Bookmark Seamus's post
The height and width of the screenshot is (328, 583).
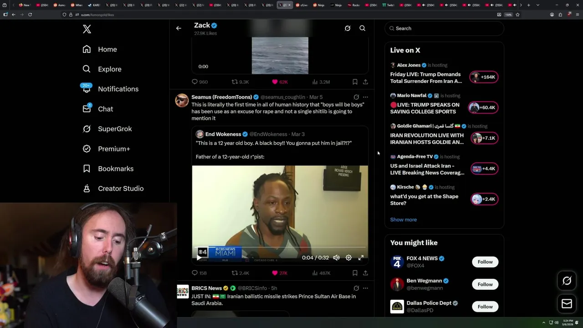click(x=355, y=273)
